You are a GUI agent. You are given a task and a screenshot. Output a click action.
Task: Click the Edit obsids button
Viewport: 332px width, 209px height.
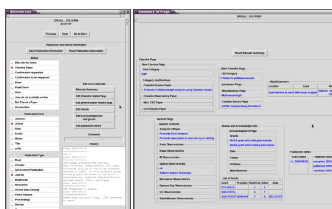click(94, 109)
